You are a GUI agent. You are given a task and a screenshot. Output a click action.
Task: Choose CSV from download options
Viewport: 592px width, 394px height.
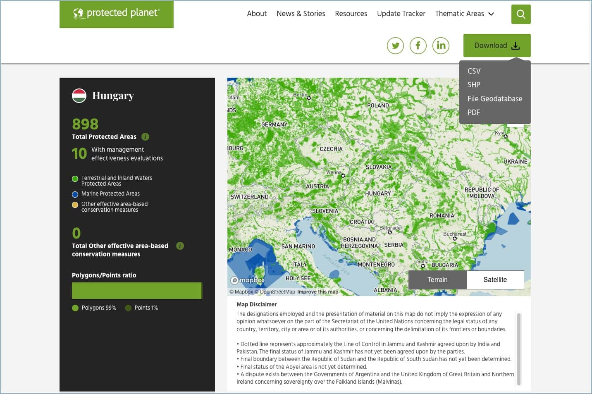tap(474, 71)
